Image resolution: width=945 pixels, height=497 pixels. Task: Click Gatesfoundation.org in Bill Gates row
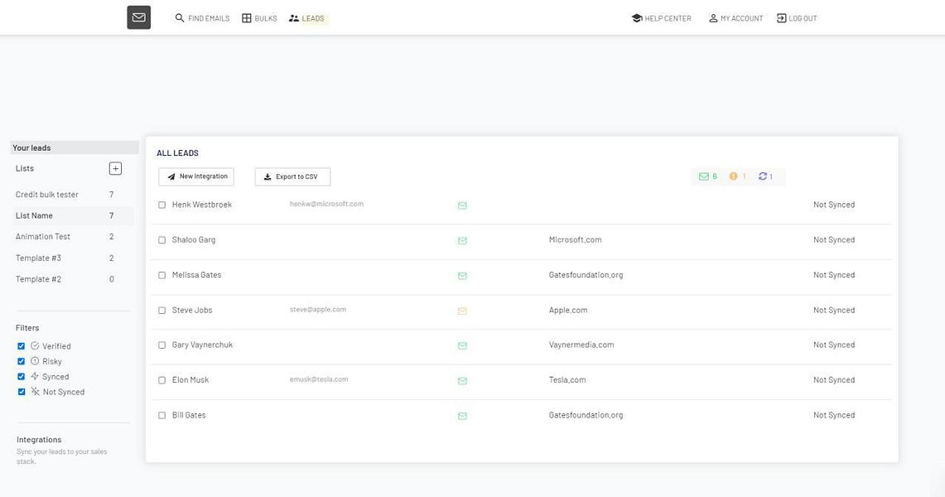[586, 415]
